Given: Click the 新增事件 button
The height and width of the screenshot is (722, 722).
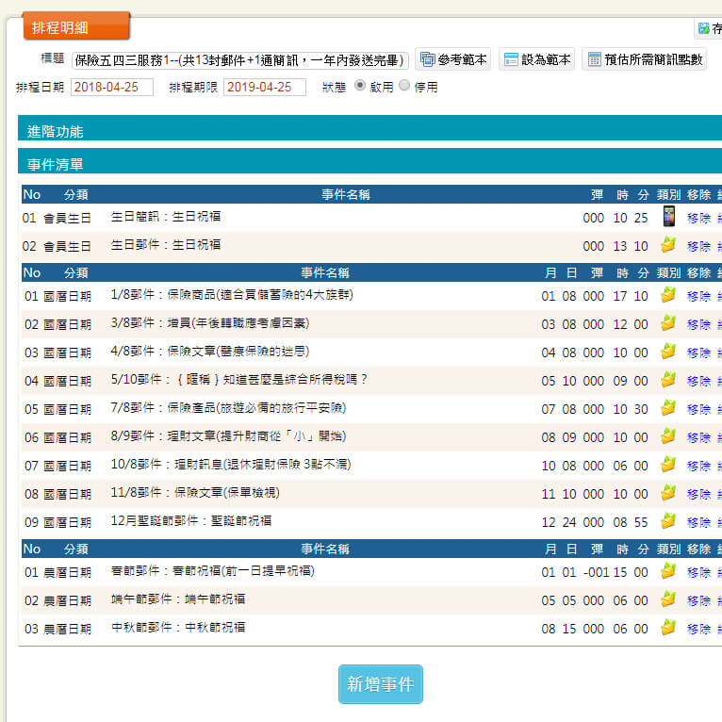Looking at the screenshot, I should (x=381, y=683).
